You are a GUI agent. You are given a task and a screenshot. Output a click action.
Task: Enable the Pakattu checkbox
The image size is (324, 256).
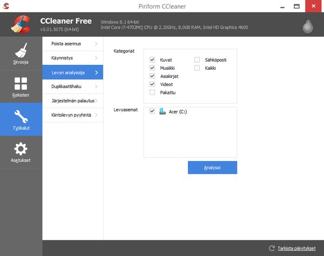(152, 92)
